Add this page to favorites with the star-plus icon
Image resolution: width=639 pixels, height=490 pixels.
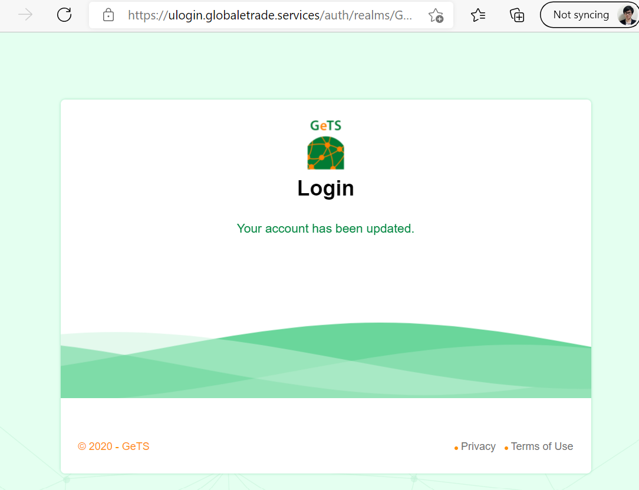436,15
